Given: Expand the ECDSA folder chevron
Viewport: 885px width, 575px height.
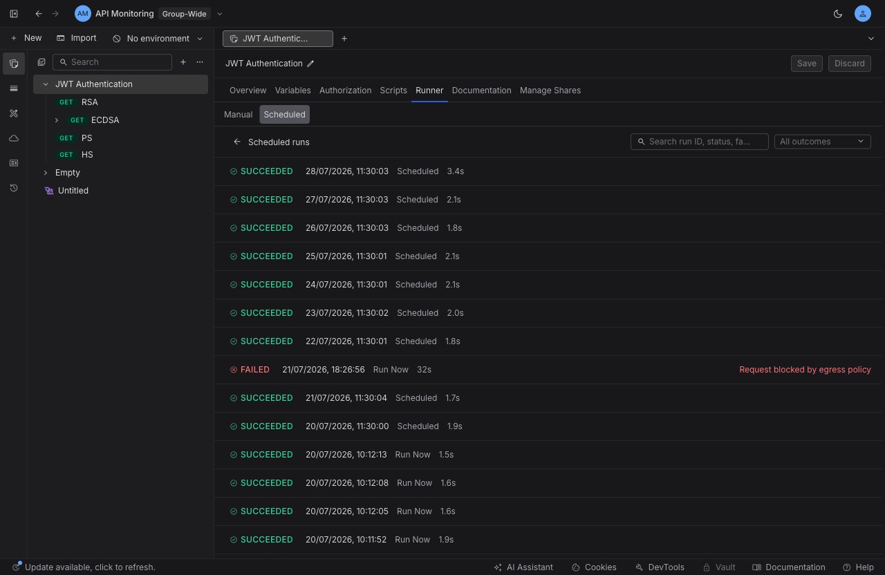Looking at the screenshot, I should pos(57,120).
